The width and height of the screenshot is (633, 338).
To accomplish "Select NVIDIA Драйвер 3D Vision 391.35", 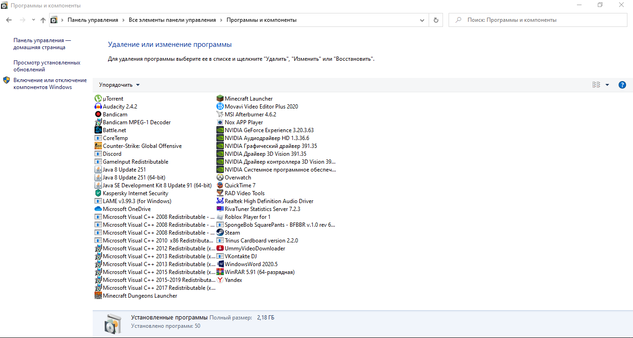I will (261, 153).
